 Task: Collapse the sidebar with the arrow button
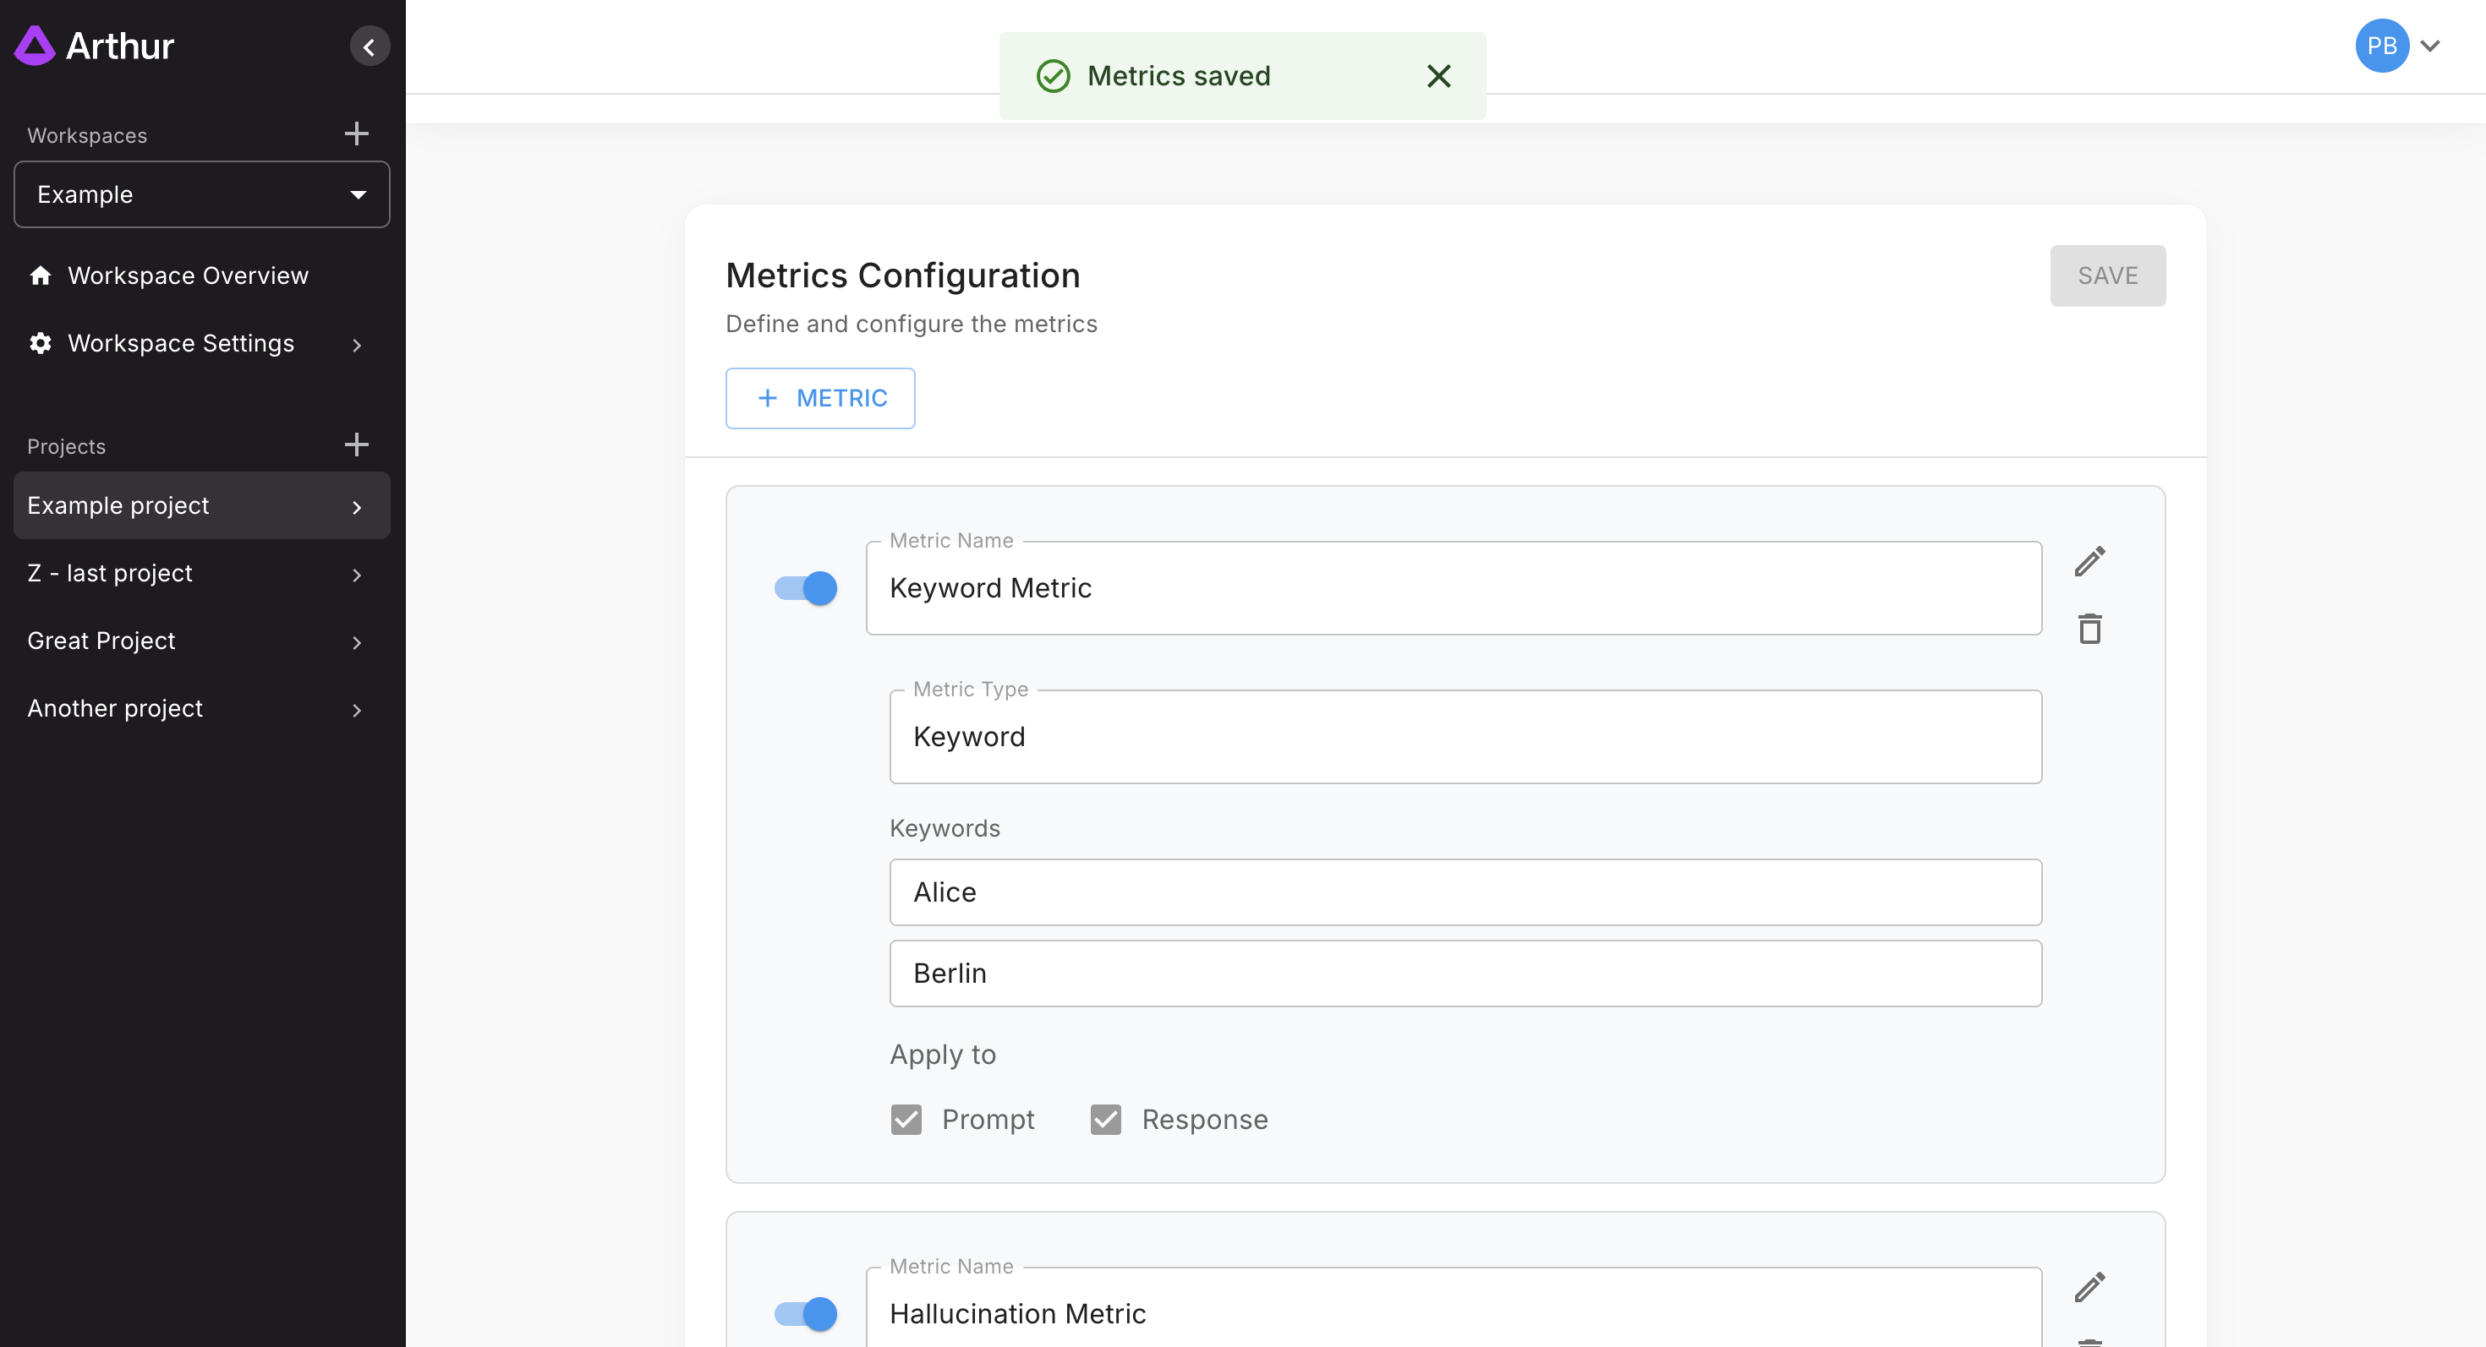pyautogui.click(x=370, y=46)
